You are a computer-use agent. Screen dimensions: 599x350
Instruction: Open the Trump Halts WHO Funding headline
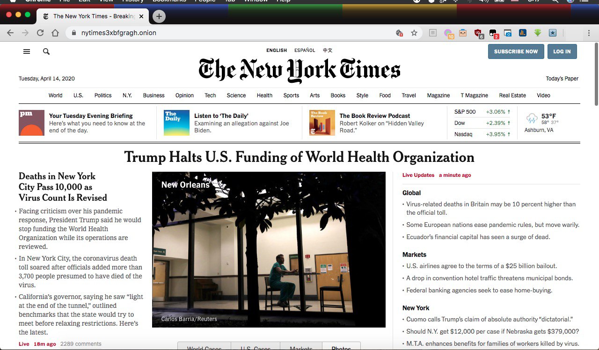(x=299, y=157)
